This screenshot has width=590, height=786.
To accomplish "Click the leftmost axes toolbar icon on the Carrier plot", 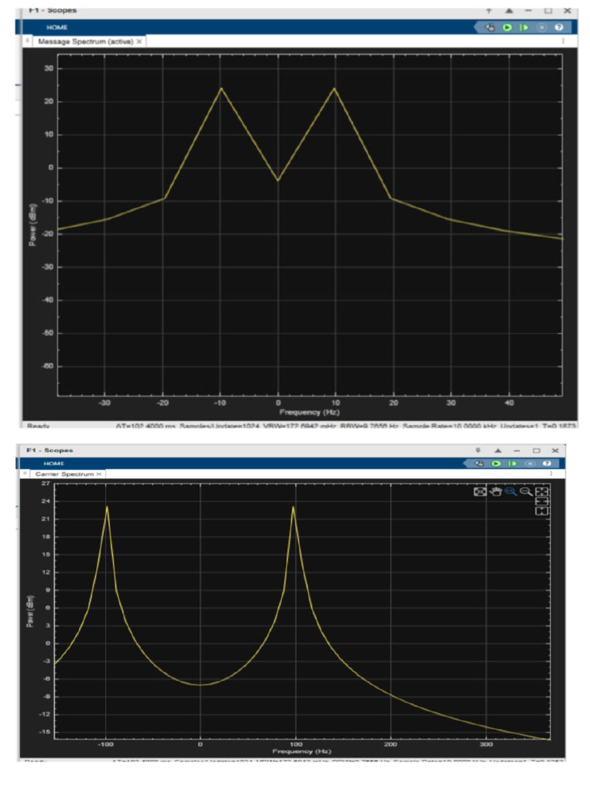I will 480,491.
